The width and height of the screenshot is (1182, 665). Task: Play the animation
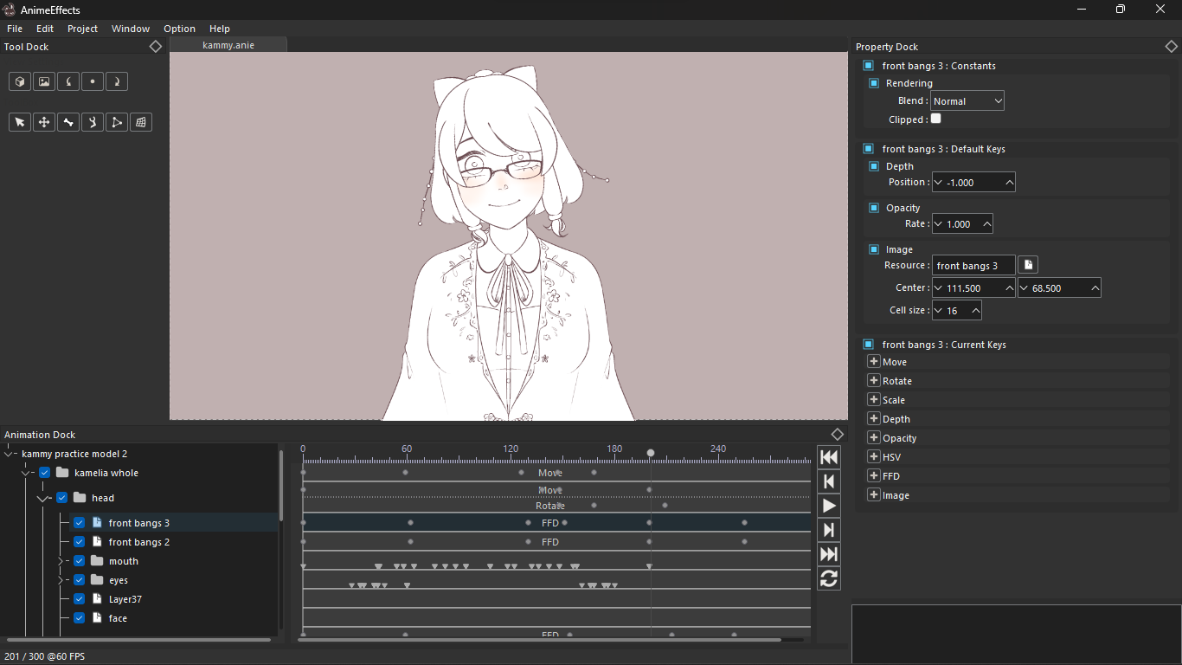tap(829, 506)
